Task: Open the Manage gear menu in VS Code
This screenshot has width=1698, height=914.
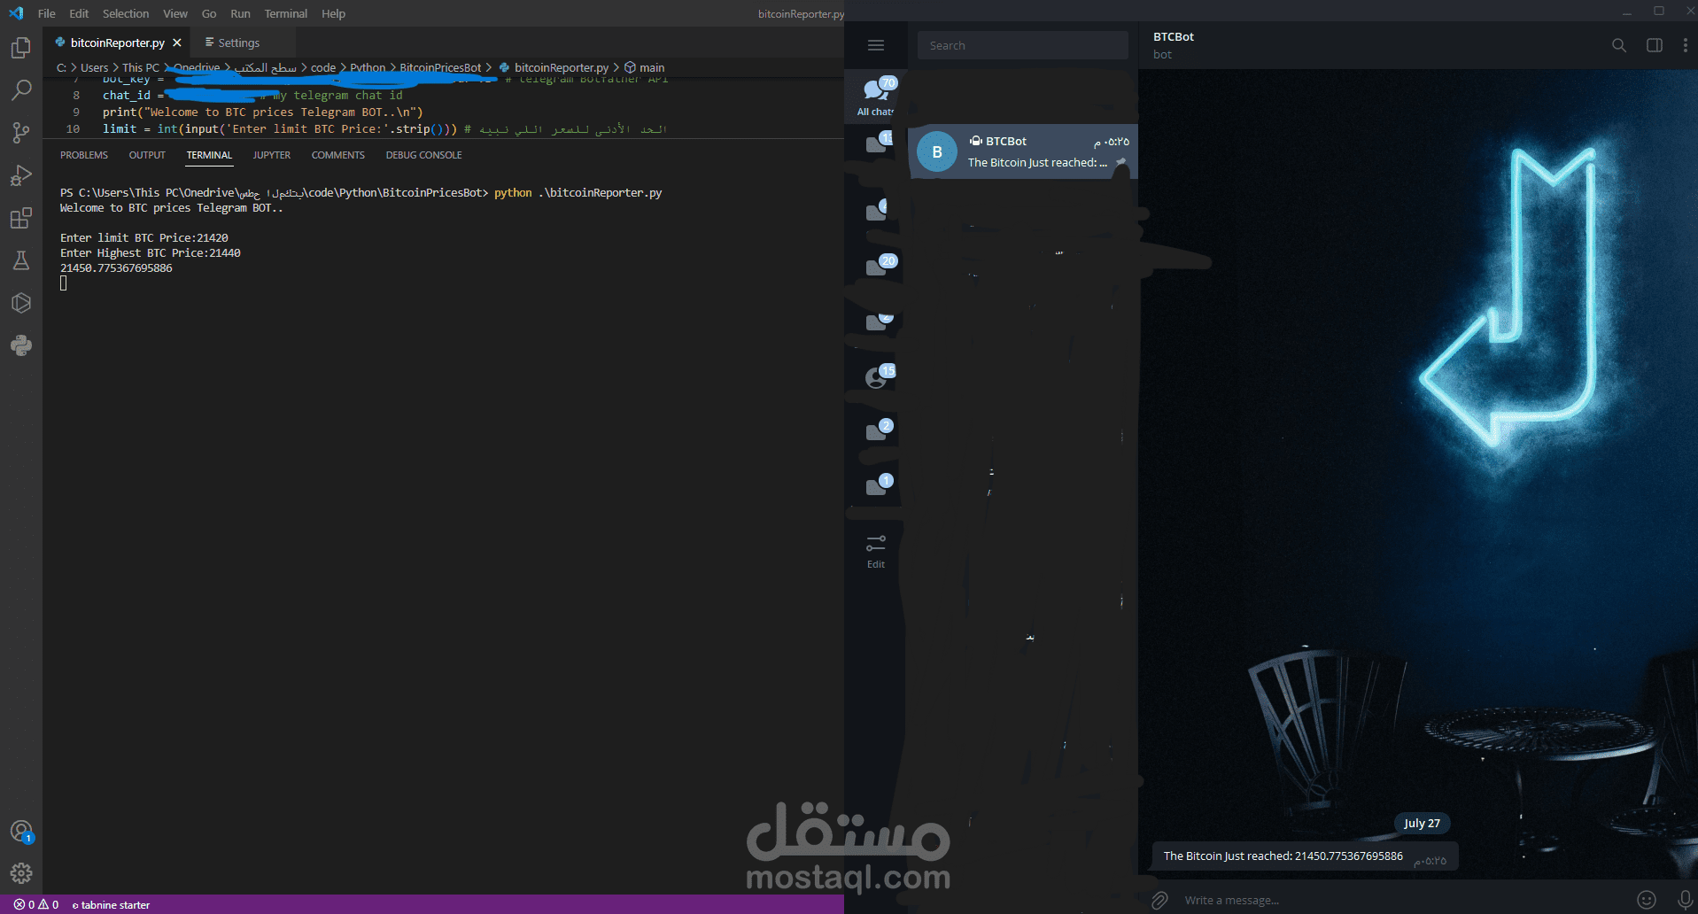Action: coord(21,874)
